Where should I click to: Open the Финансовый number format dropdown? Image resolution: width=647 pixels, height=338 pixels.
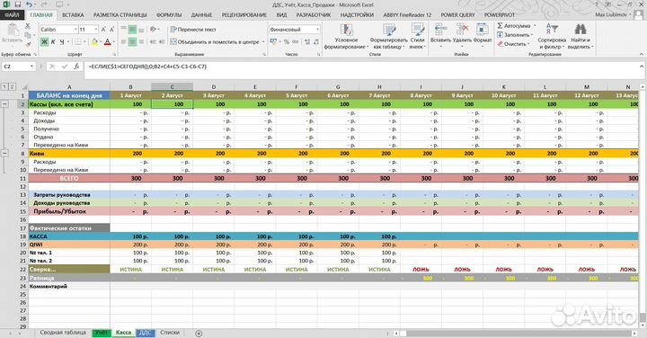pyautogui.click(x=317, y=30)
